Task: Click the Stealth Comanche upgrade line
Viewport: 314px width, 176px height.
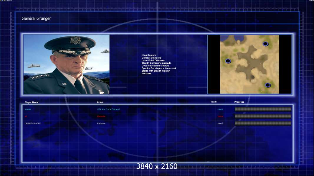Action: click(x=156, y=63)
